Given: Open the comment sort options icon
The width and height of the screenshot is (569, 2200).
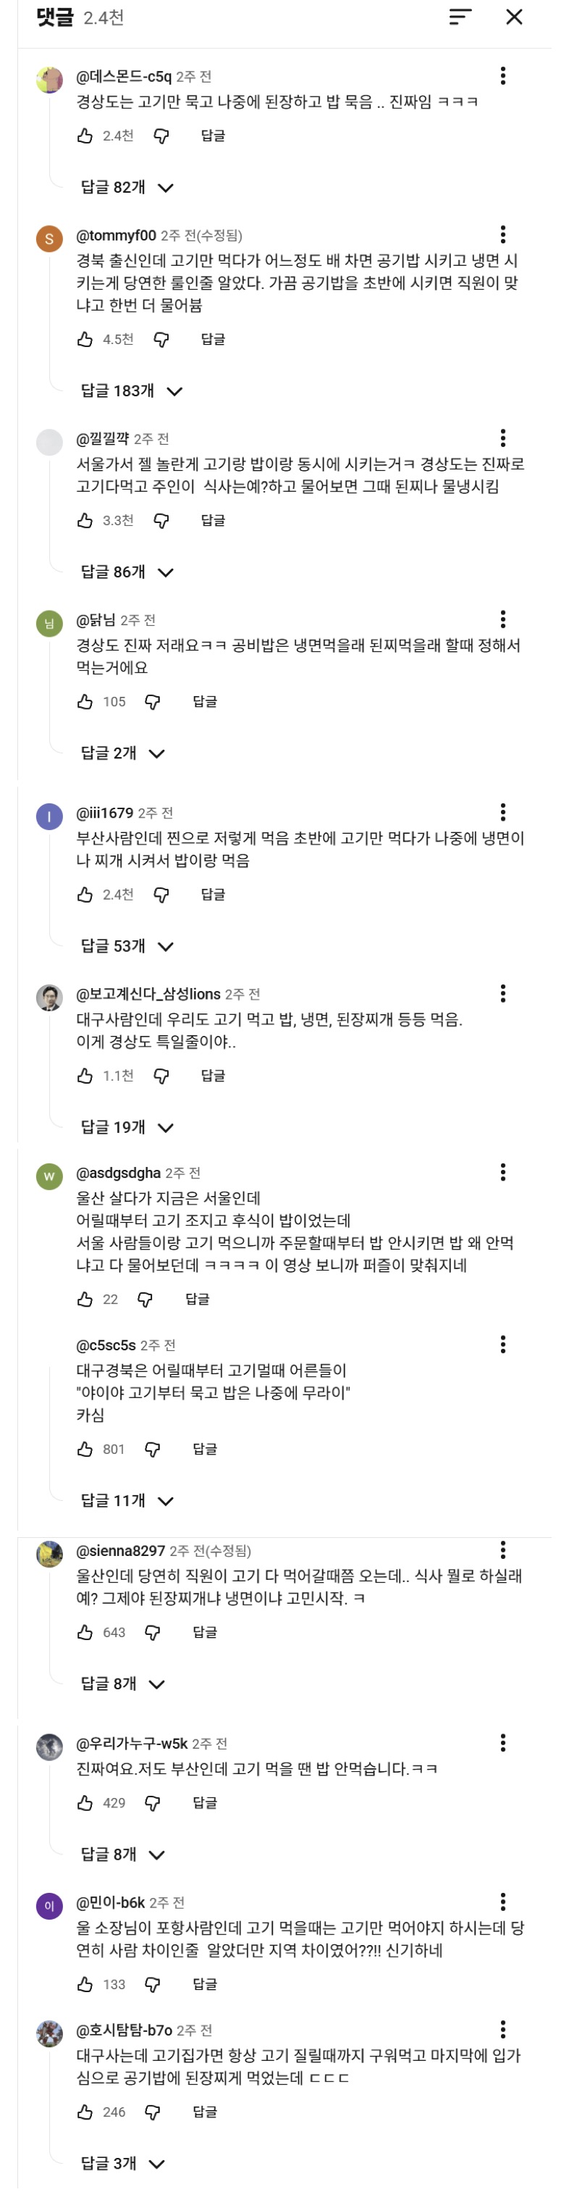Looking at the screenshot, I should coord(460,17).
